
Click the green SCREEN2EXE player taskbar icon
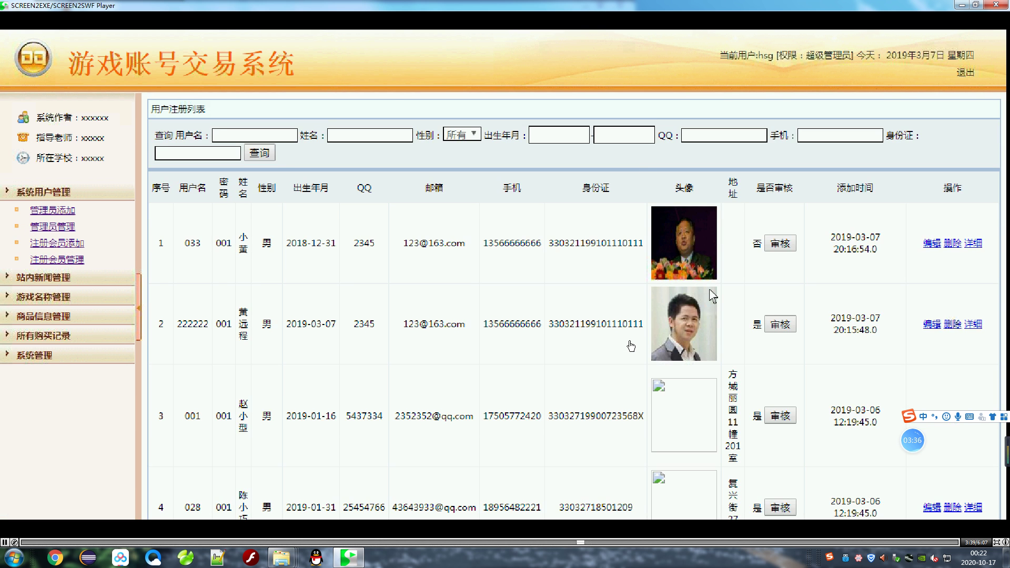348,557
